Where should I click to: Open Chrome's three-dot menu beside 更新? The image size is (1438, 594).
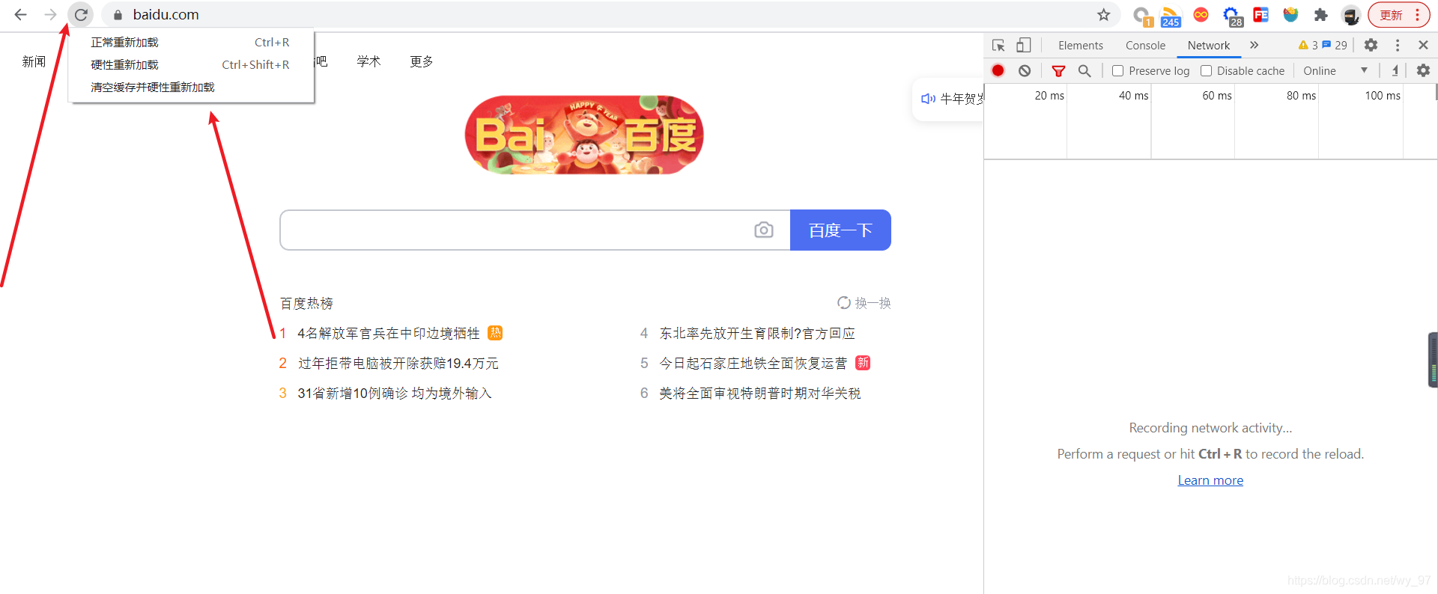[1418, 15]
